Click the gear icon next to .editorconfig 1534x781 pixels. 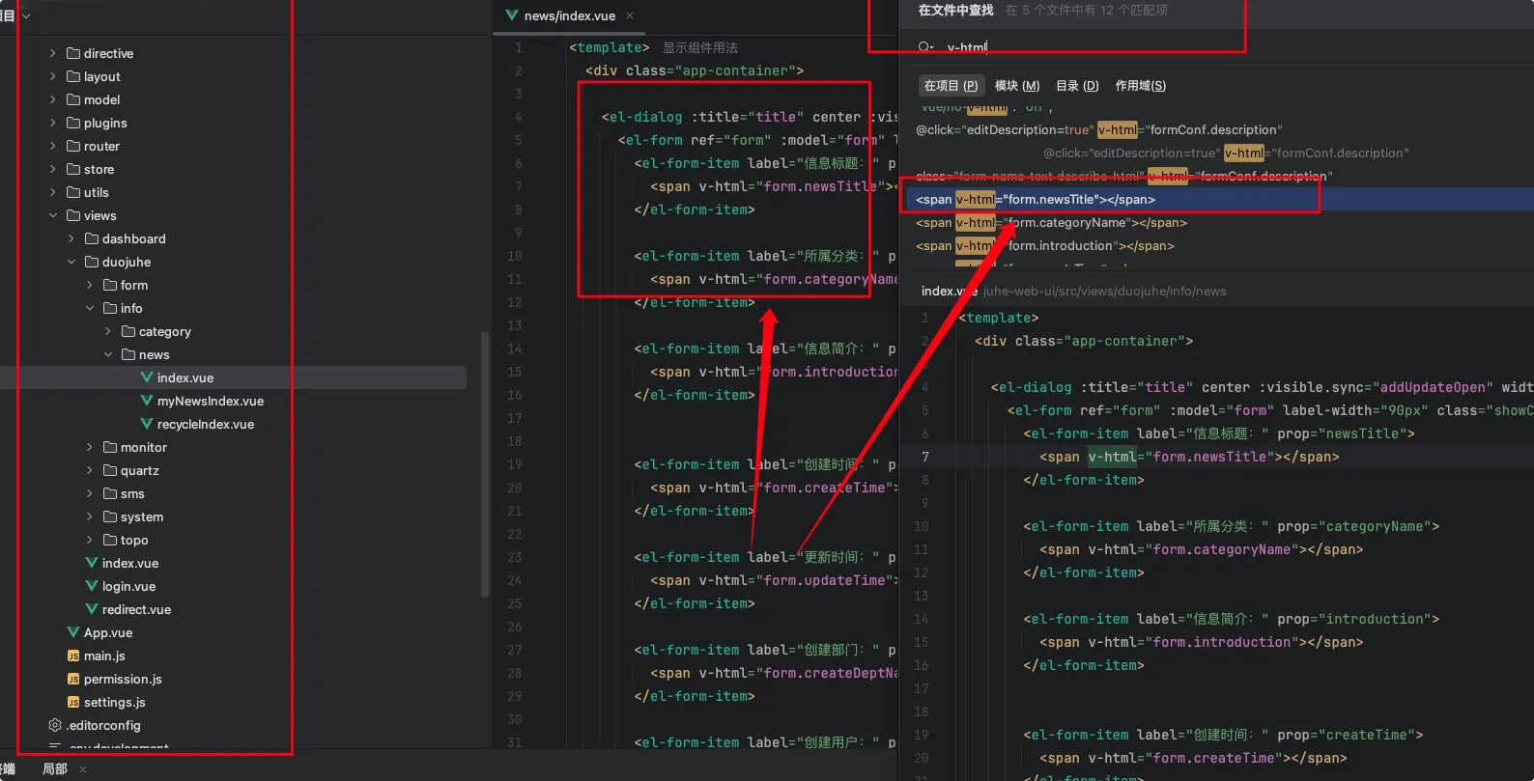tap(55, 725)
